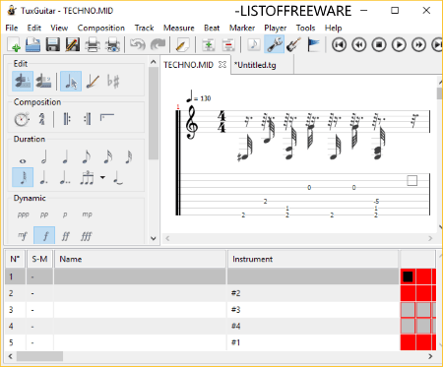The image size is (443, 367).
Task: Add a track with green plus icon
Action: pyautogui.click(x=208, y=44)
